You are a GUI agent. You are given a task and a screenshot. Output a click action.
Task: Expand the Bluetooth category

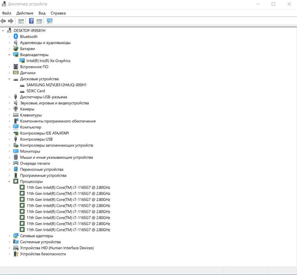coord(9,37)
